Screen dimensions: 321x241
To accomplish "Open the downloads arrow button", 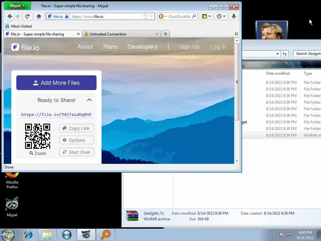I will pos(234,16).
